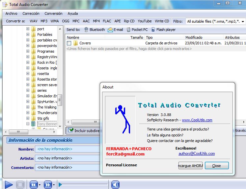This screenshot has height=189, width=246.
Task: Click the file list horizontal scrollbar thumb
Action: (86, 122)
